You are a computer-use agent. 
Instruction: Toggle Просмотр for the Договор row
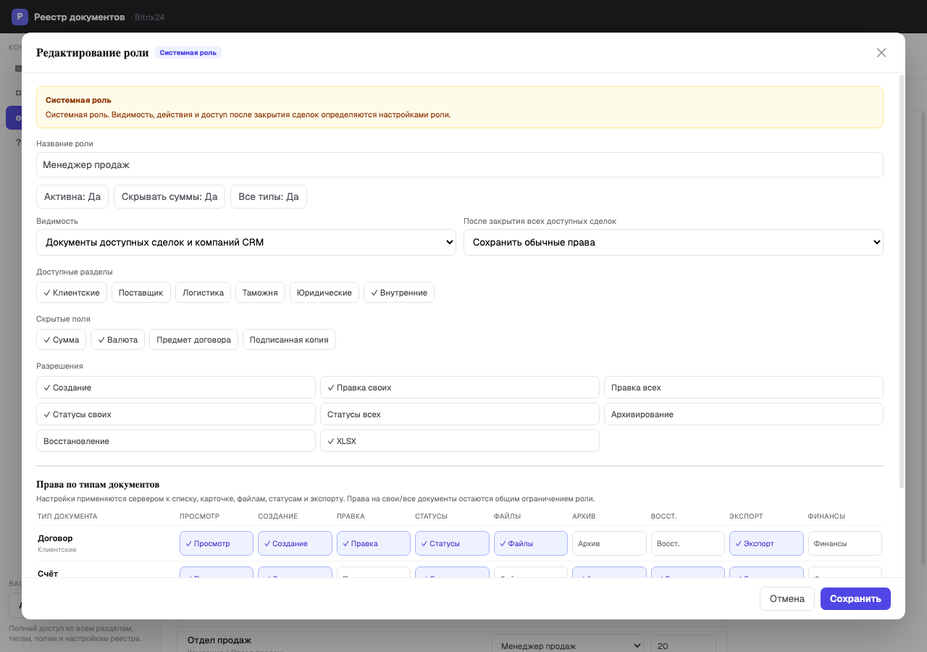tap(217, 543)
